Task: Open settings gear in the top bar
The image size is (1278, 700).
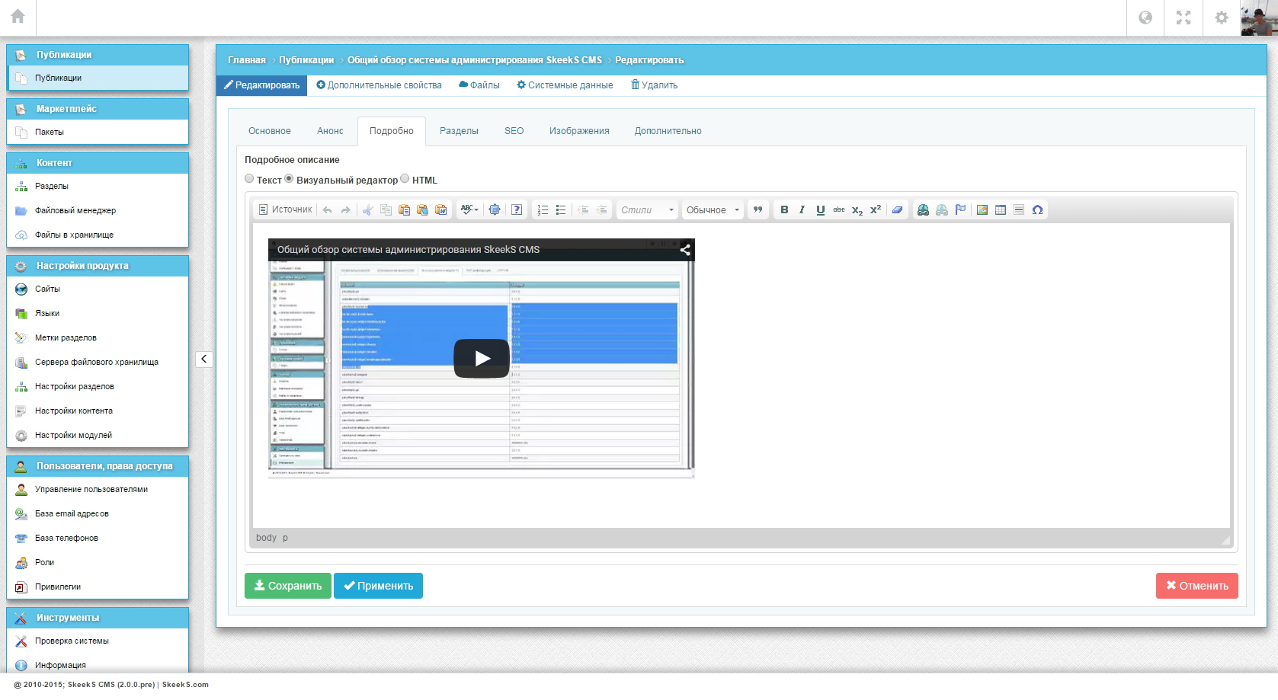Action: pyautogui.click(x=1222, y=18)
